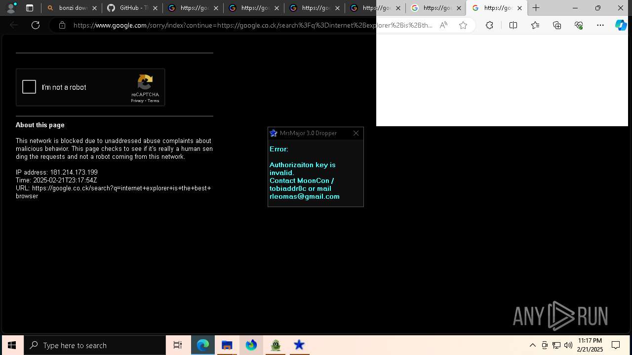Open the Windows Start menu
Viewport: 632px width, 355px height.
coord(12,345)
